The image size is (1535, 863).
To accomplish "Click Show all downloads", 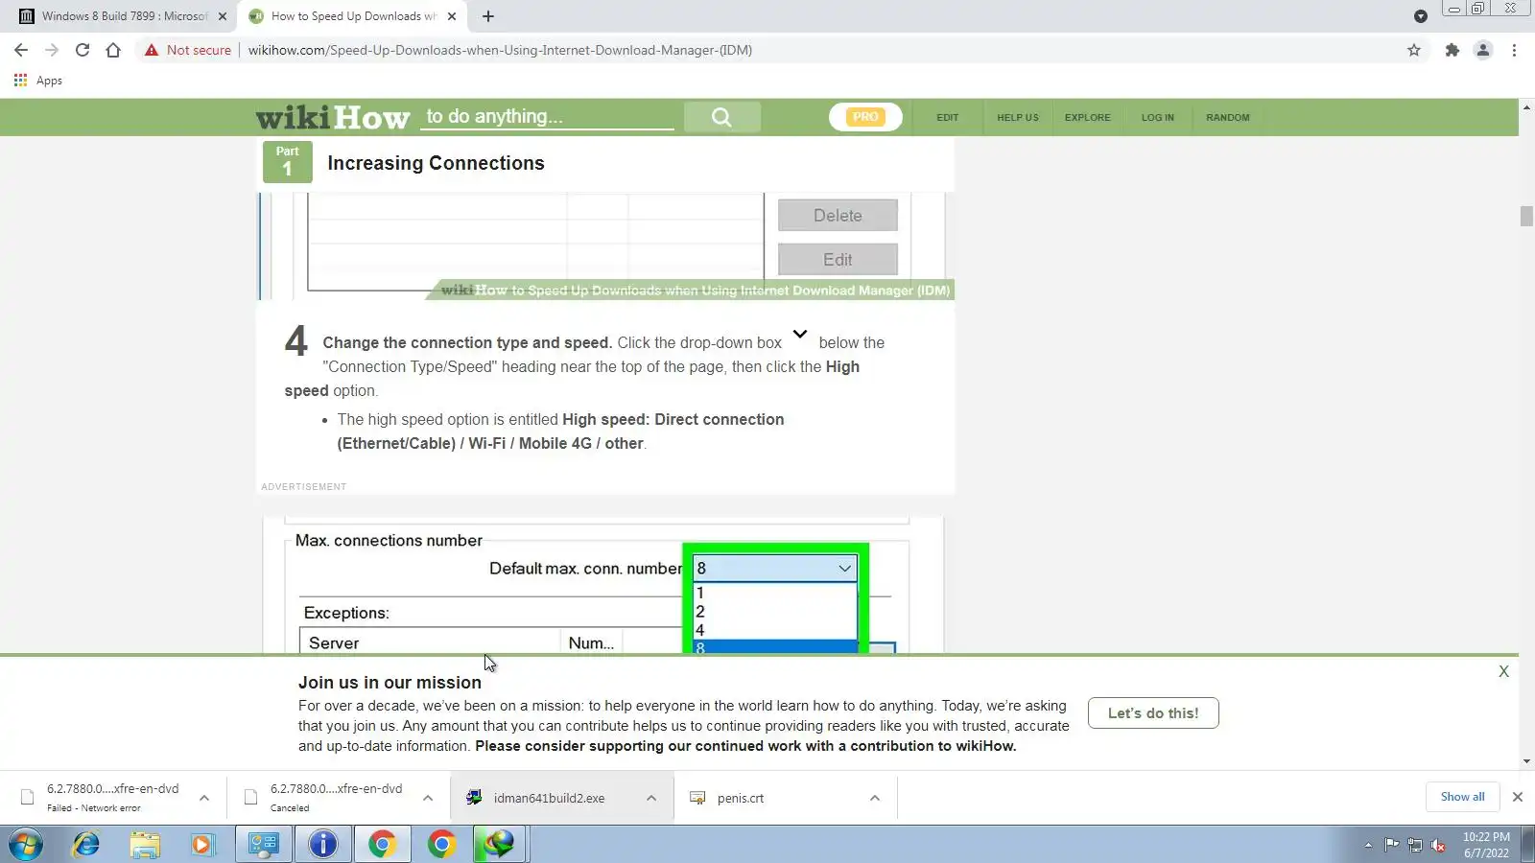I will coord(1462,797).
